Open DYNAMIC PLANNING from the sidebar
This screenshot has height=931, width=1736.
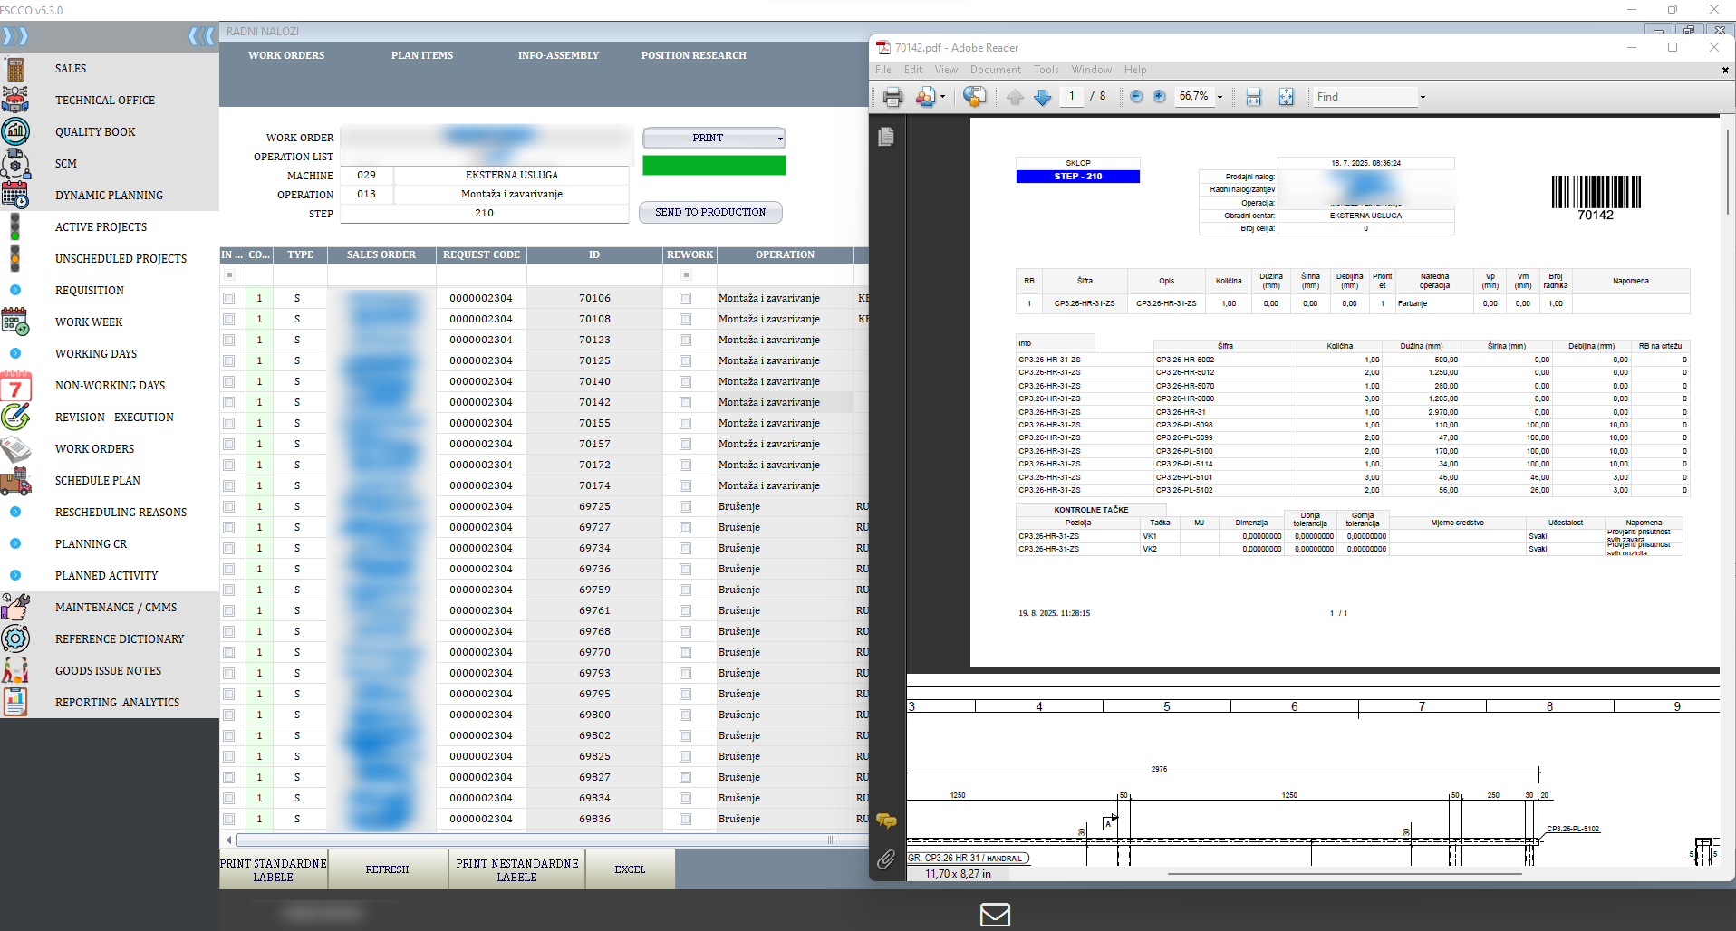tap(15, 195)
